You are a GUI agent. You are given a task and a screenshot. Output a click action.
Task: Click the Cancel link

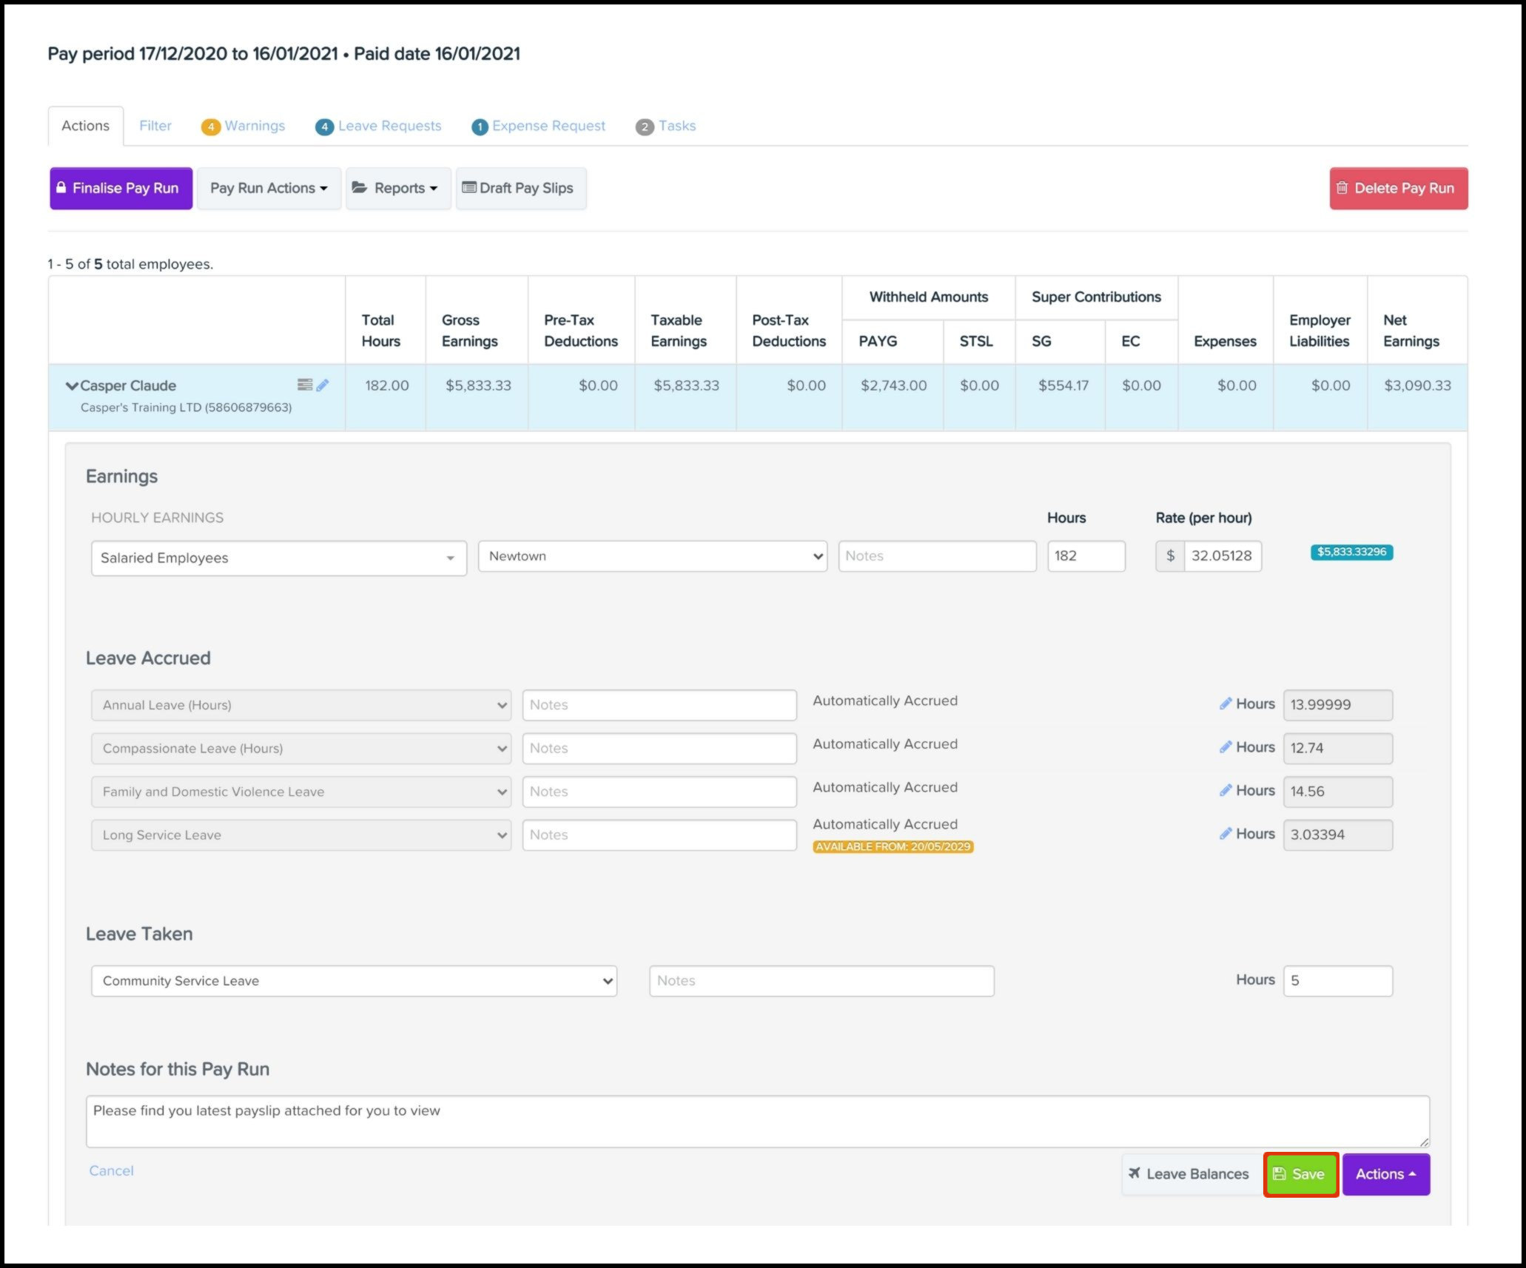pos(111,1170)
